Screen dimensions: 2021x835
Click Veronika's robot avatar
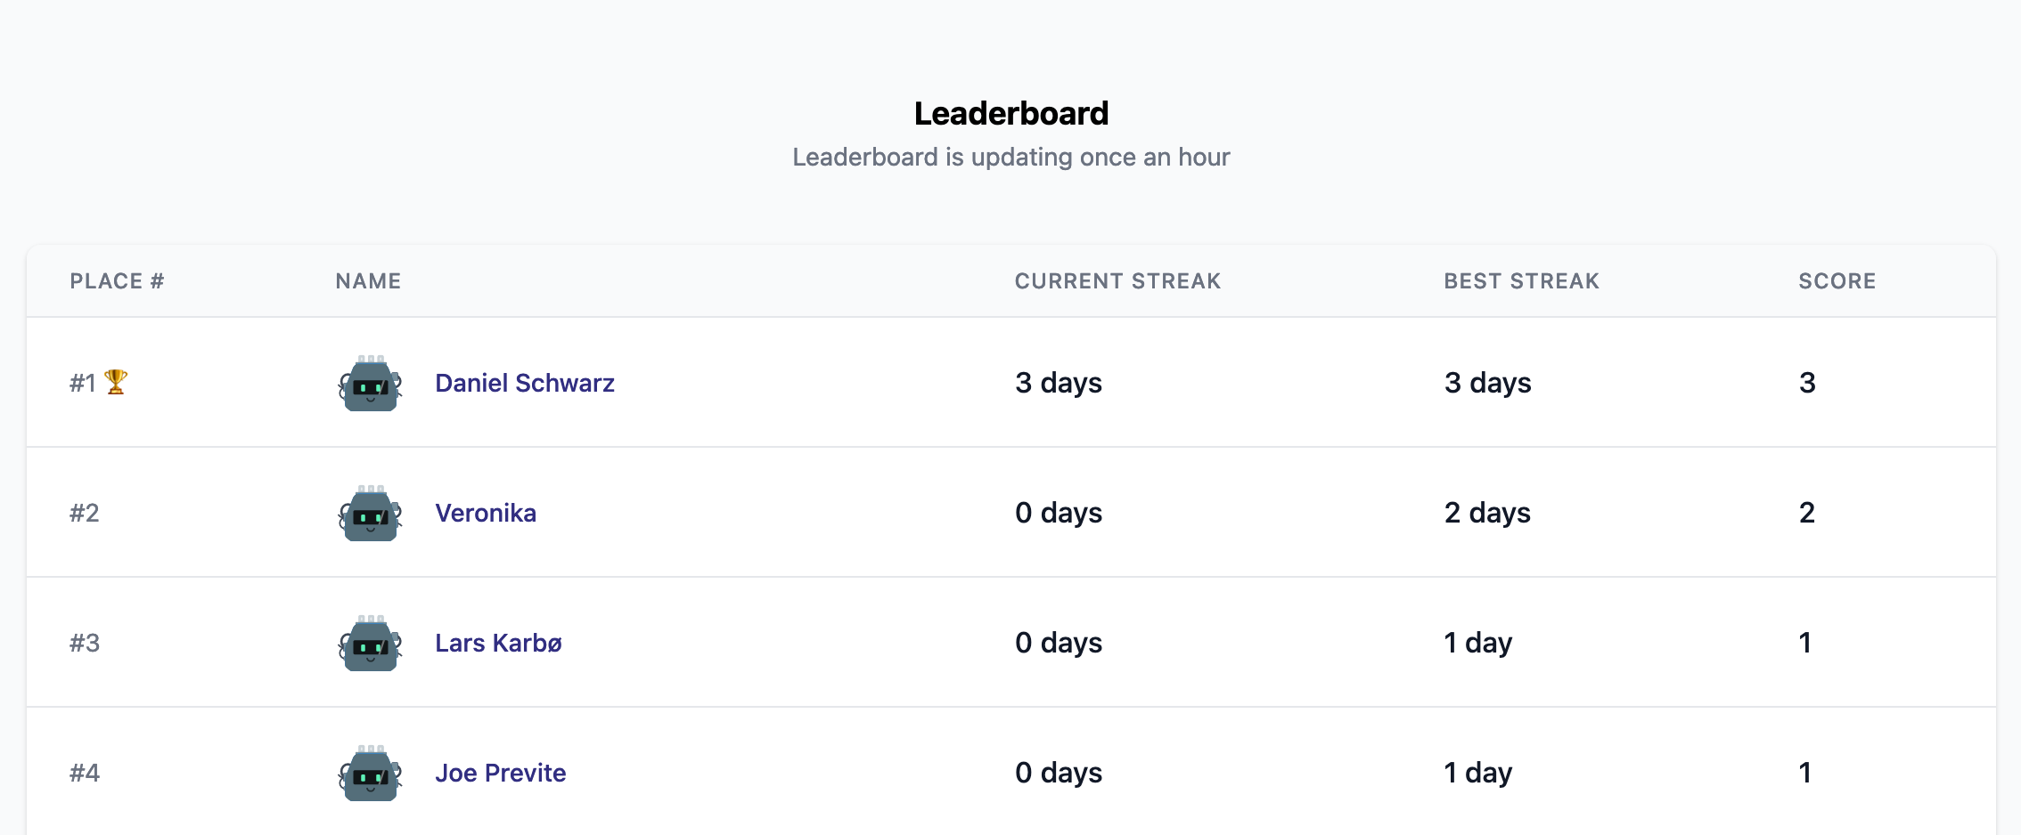coord(370,514)
